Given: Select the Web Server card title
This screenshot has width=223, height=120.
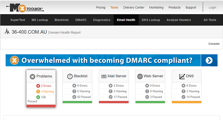Looking at the screenshot, I should coord(153,76).
